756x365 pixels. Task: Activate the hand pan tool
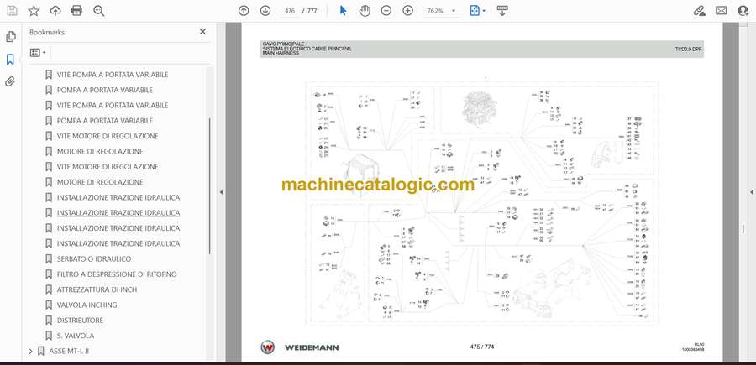(x=365, y=11)
